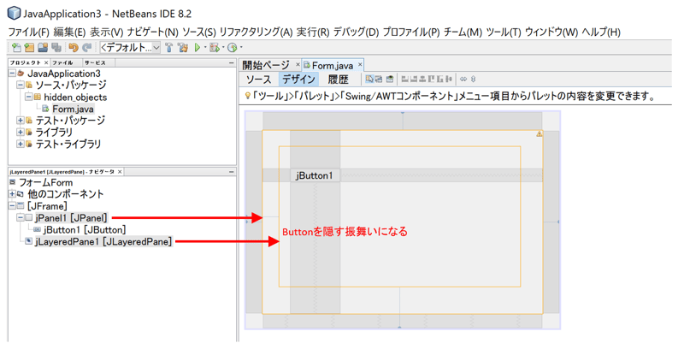
Task: Open the 編集(E) menu
Action: pos(70,32)
